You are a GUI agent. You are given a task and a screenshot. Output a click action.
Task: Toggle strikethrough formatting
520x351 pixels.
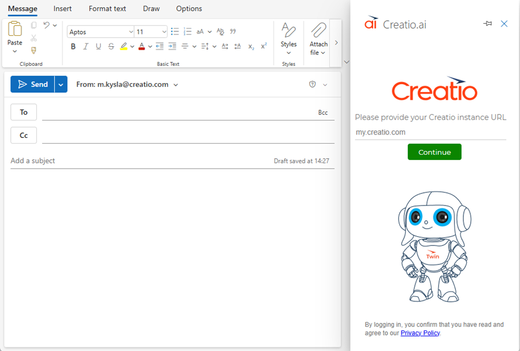[111, 46]
